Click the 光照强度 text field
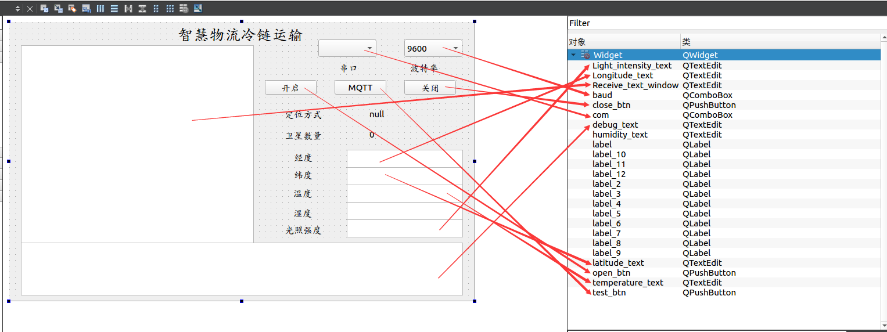This screenshot has height=332, width=887. coord(404,228)
